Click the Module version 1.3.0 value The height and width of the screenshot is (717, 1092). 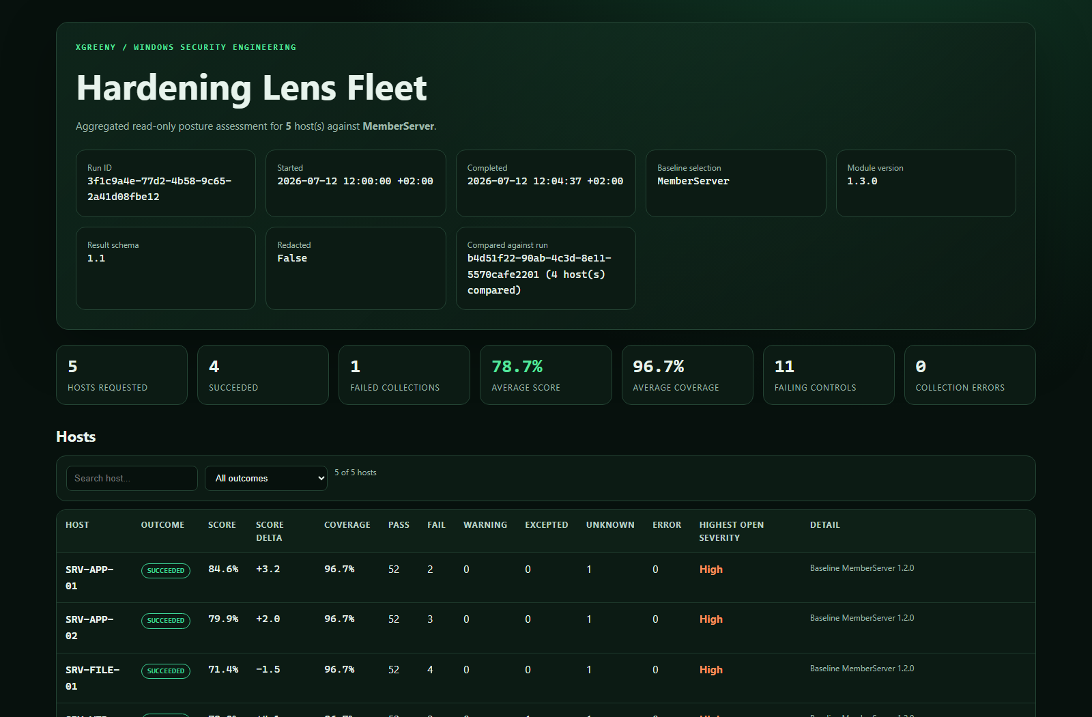862,181
